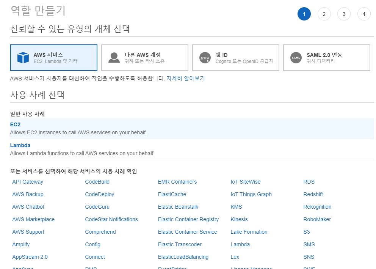Open EMR Containers service link

coord(177,182)
